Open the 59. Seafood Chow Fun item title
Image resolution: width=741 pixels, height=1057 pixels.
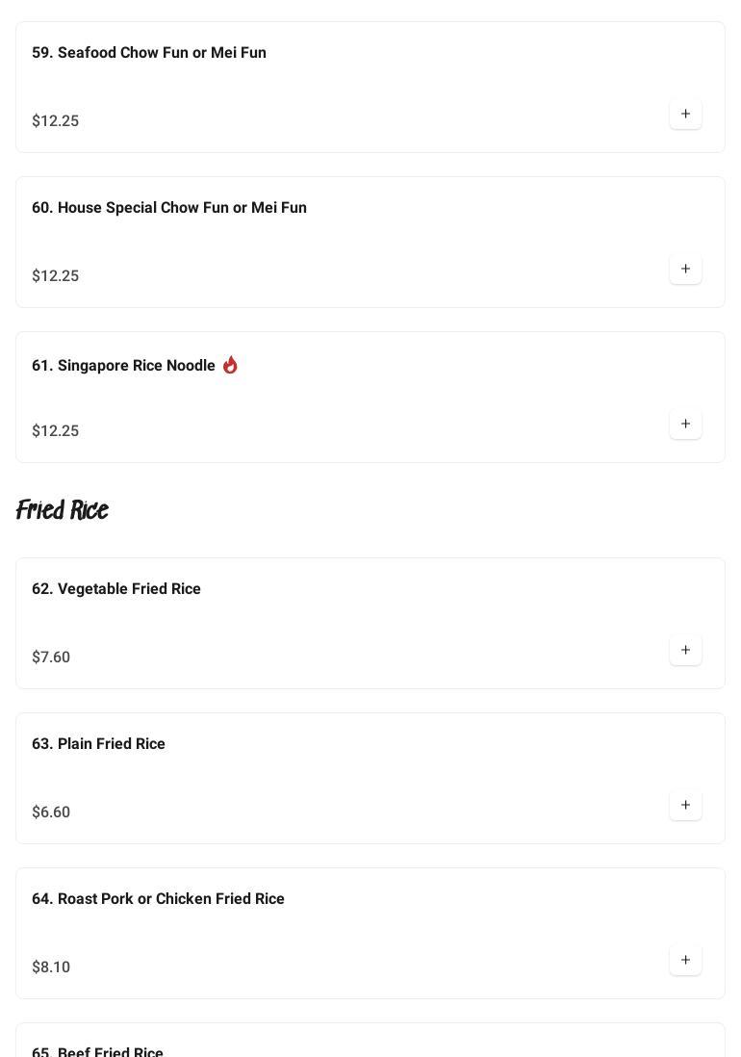[149, 53]
